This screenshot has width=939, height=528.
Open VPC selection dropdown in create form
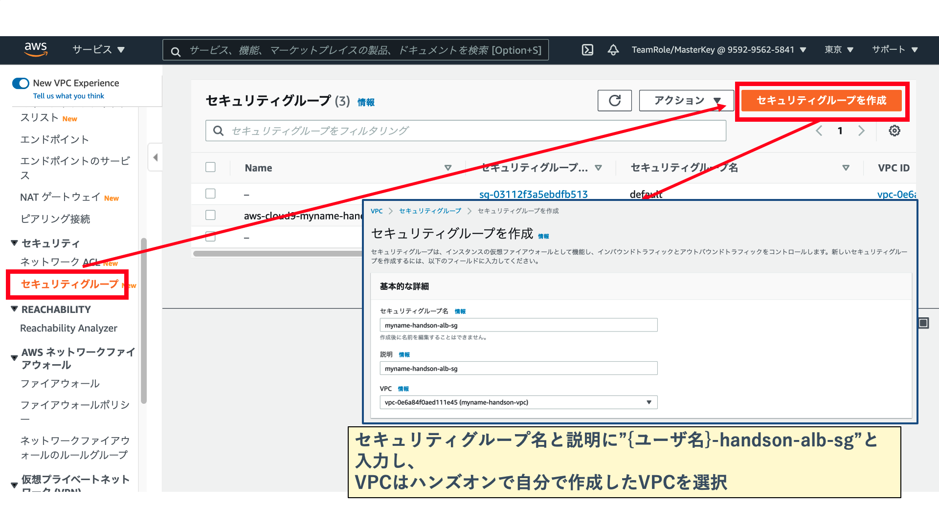(518, 402)
